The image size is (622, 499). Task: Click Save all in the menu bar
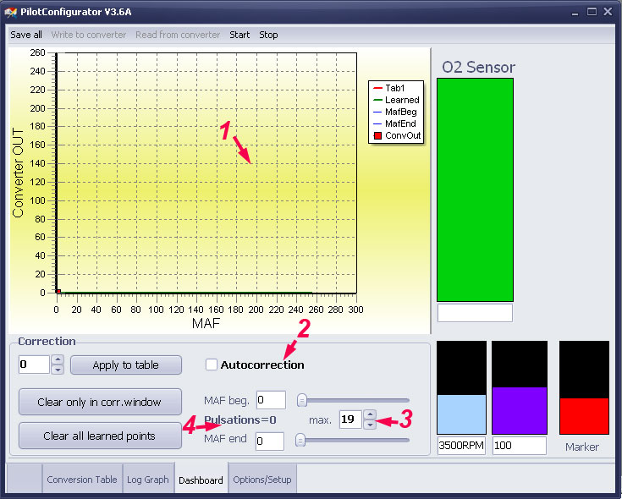click(26, 35)
